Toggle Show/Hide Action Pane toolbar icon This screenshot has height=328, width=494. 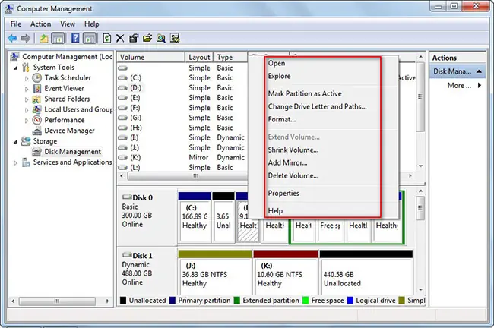point(90,39)
